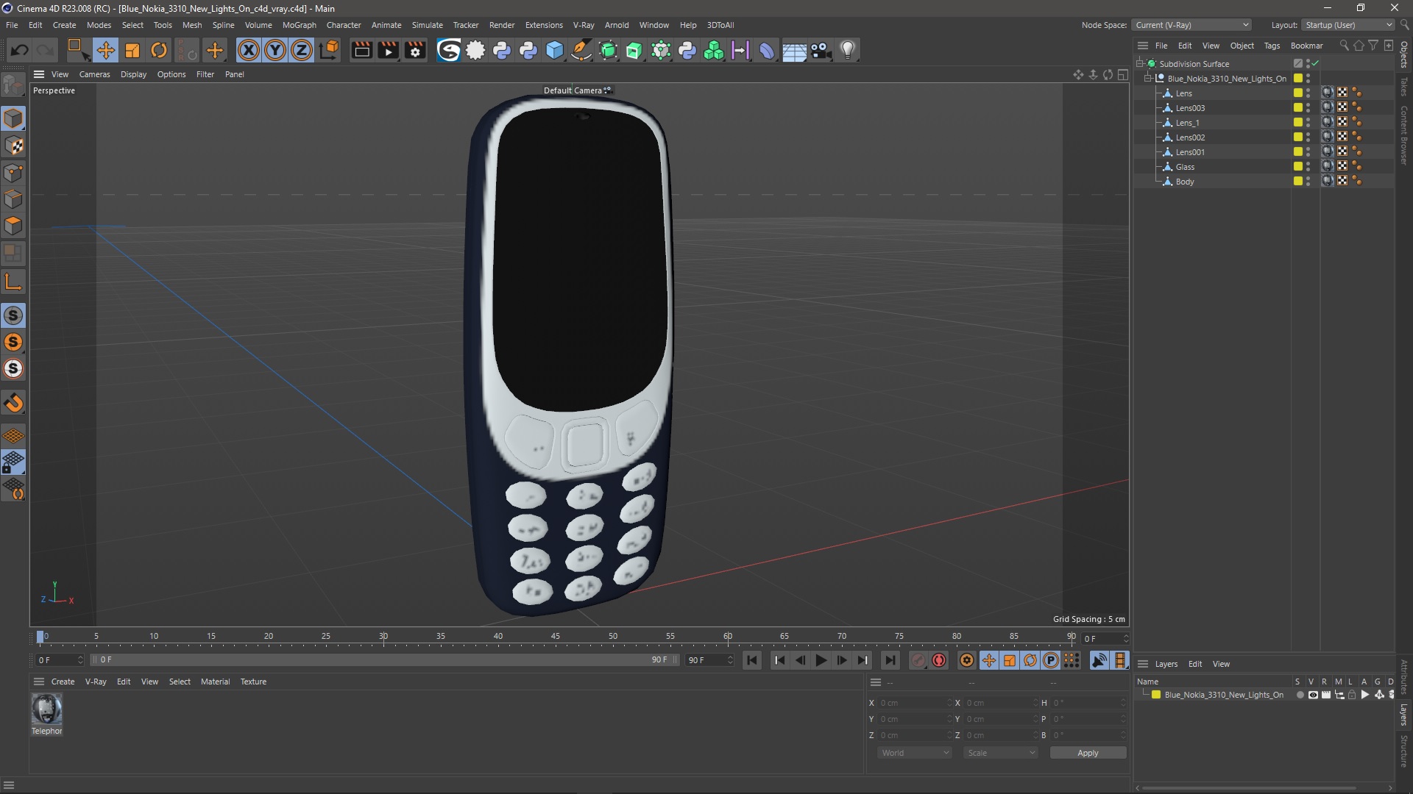Screen dimensions: 1413x794
Task: Enable Texture mode in left sidebar
Action: pyautogui.click(x=13, y=146)
